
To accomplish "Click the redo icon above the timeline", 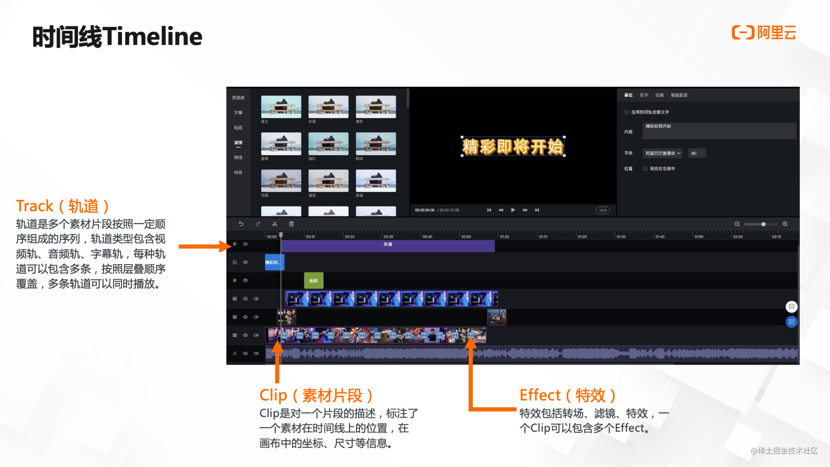I will click(258, 223).
